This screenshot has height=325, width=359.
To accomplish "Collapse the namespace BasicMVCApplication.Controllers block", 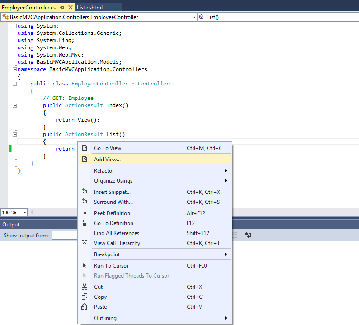I will 14,70.
